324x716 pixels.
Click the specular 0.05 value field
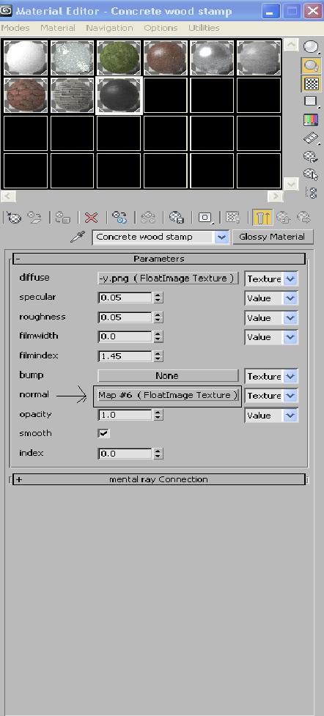point(125,298)
